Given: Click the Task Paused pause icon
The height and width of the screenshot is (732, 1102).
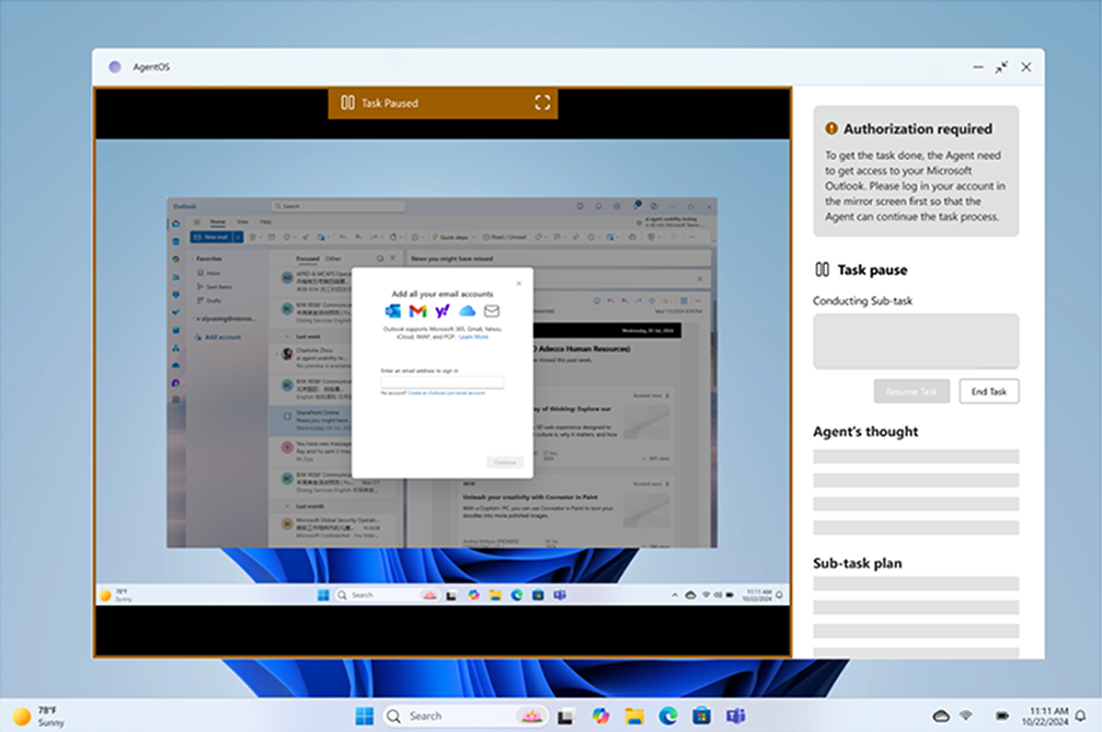Looking at the screenshot, I should coord(347,103).
